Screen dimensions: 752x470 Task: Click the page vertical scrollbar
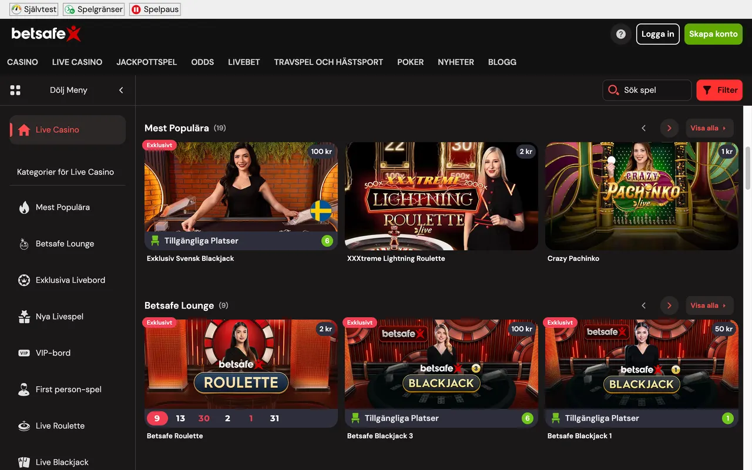pyautogui.click(x=748, y=168)
